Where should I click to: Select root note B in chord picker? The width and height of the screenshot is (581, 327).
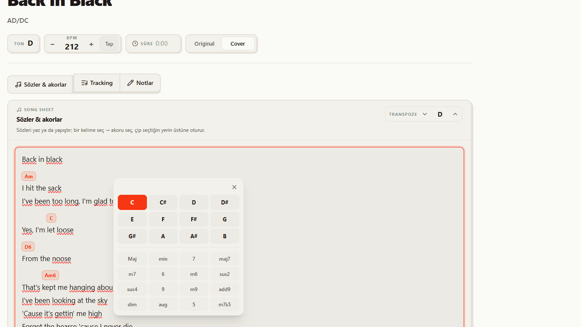[225, 236]
